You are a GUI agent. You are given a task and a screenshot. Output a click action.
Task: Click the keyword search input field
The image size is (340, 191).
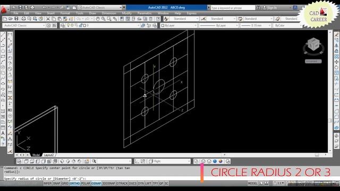(233, 8)
